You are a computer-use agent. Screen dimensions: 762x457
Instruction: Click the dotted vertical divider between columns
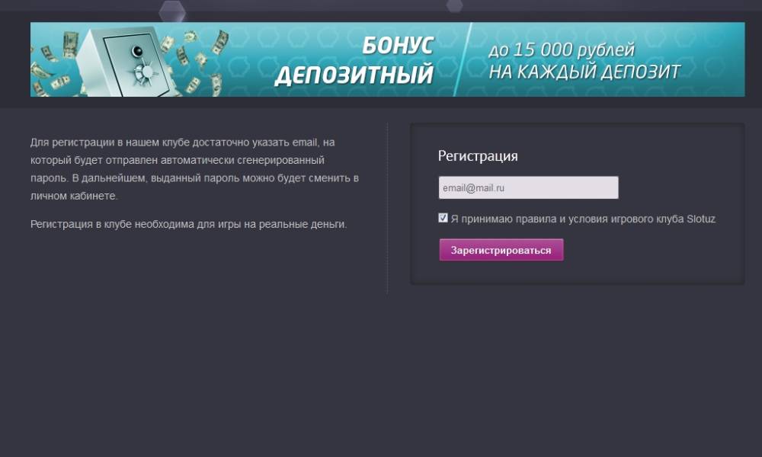[387, 209]
